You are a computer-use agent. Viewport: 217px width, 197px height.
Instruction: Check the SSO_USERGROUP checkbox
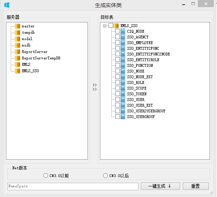pyautogui.click(x=117, y=117)
